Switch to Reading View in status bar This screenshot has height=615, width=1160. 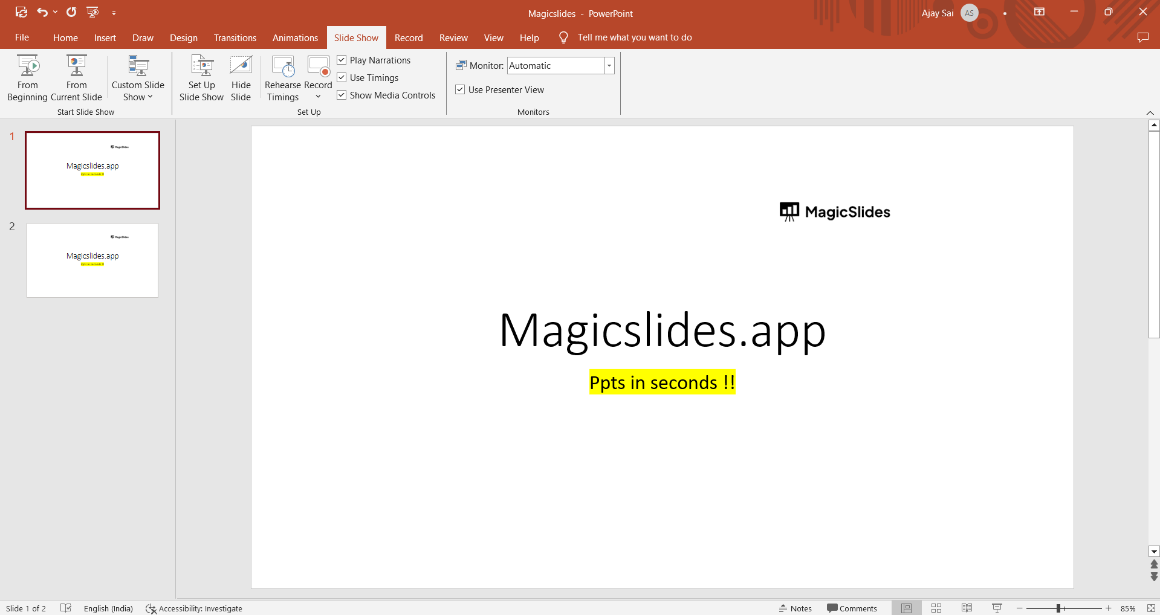[x=967, y=608]
